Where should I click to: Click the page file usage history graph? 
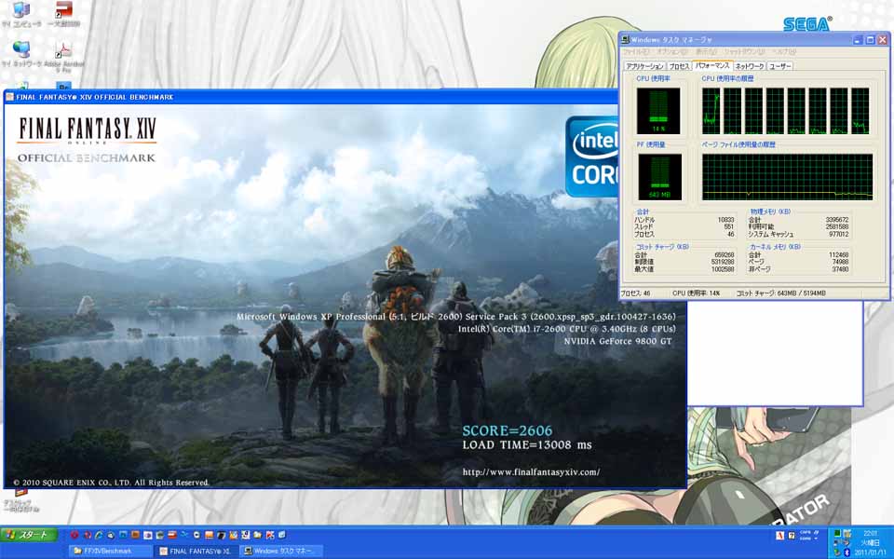[787, 177]
